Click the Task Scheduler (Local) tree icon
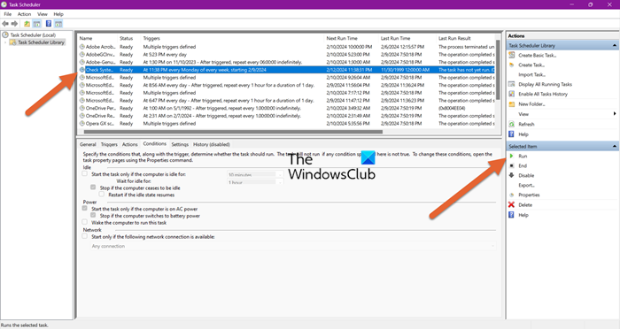Screen dimensions: 620x329 pos(5,34)
